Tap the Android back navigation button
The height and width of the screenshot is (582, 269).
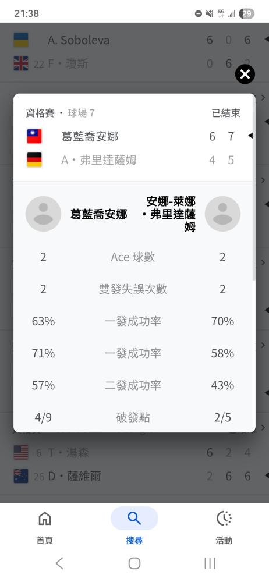tap(59, 563)
